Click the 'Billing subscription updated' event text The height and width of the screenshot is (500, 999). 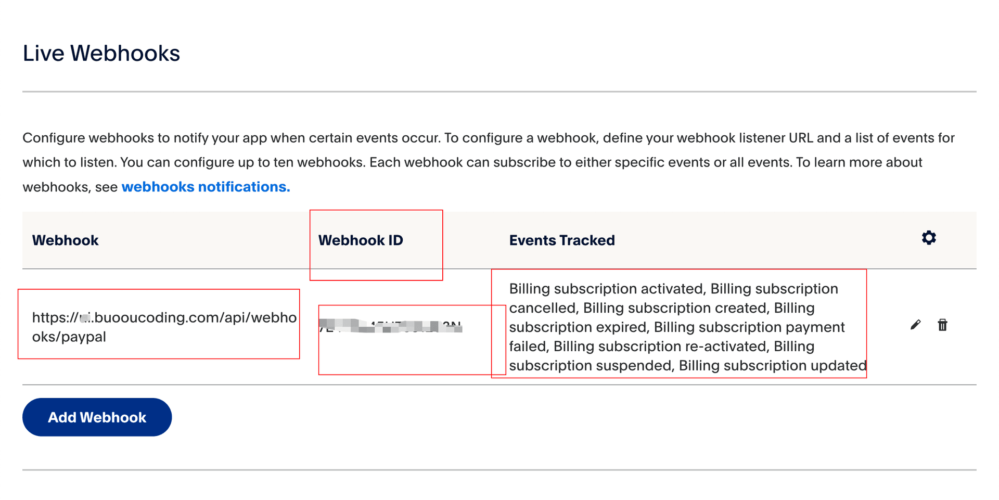coord(773,366)
